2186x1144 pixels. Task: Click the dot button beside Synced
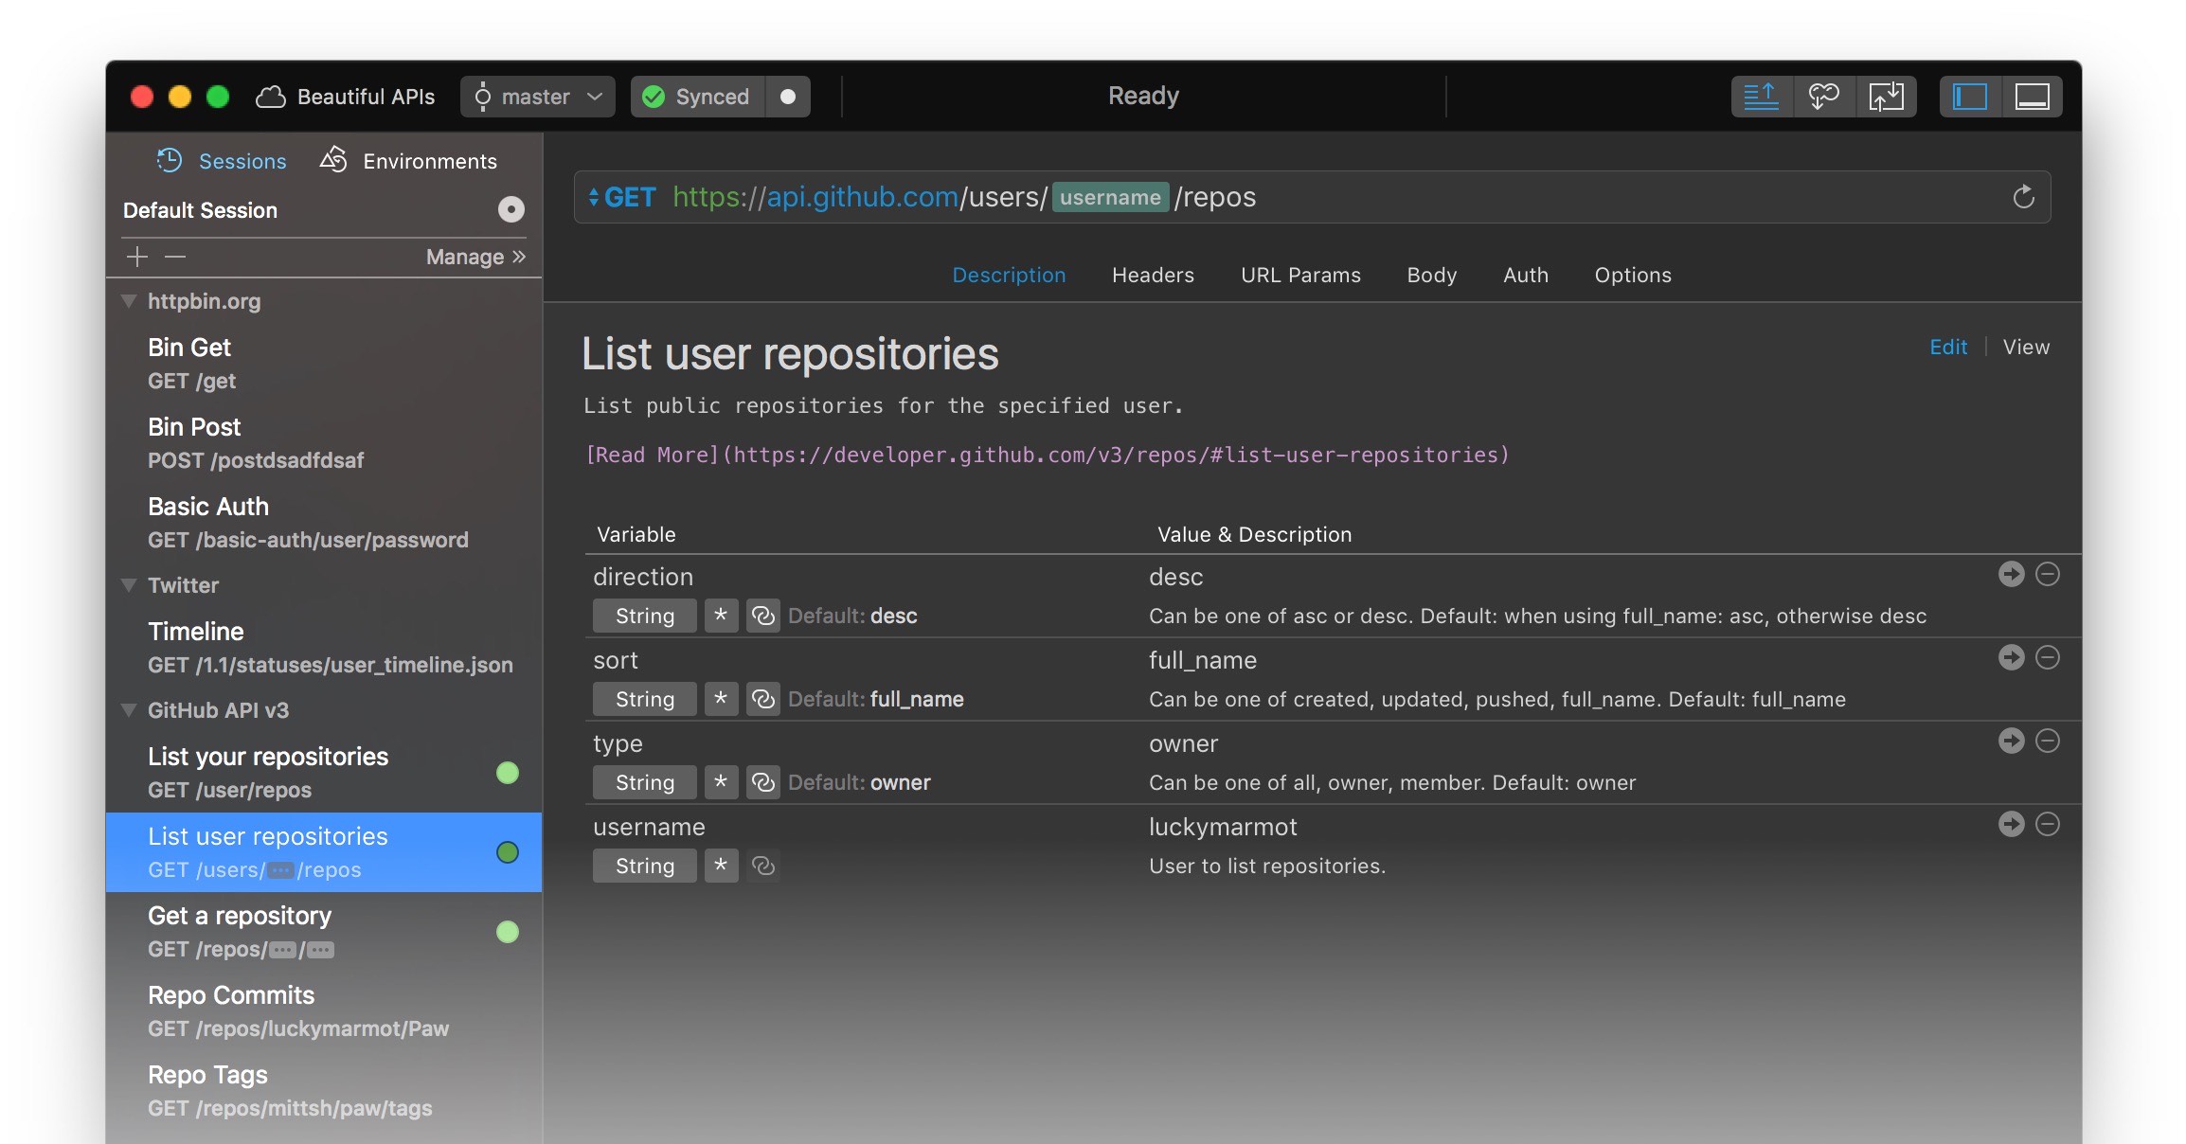click(788, 97)
